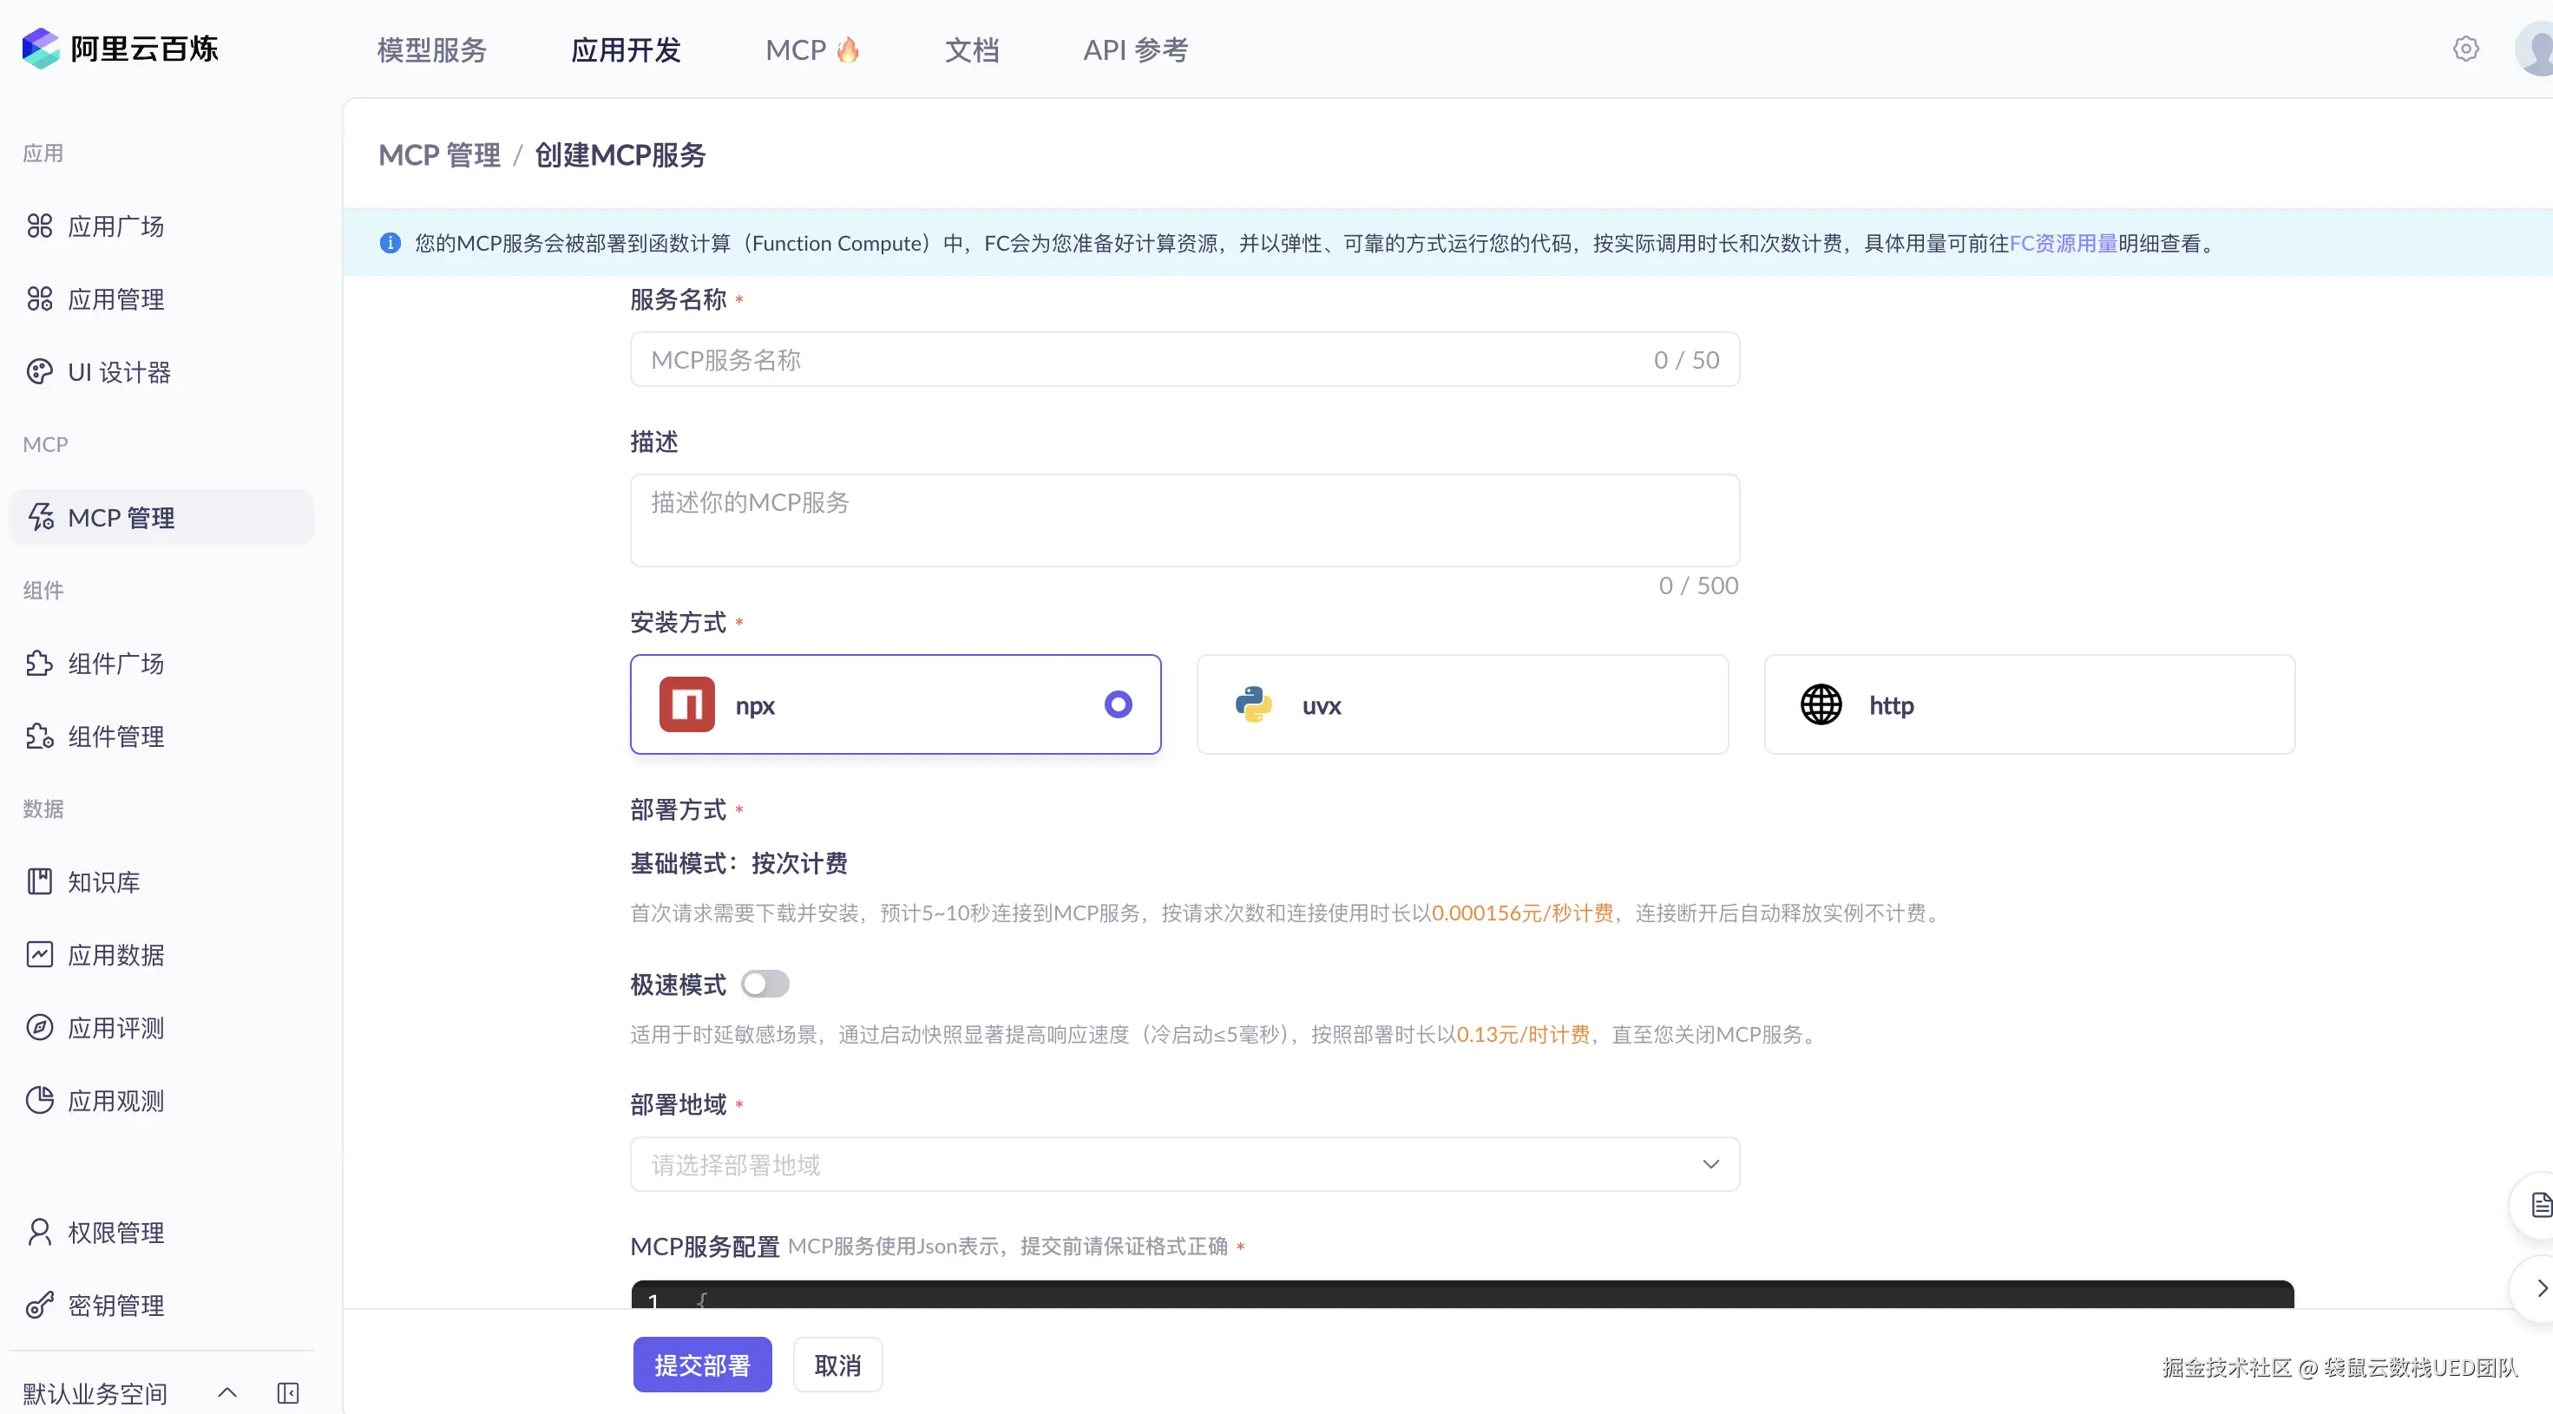Open the API 参考 top menu
Screen dimensions: 2553x1414
pos(1135,49)
